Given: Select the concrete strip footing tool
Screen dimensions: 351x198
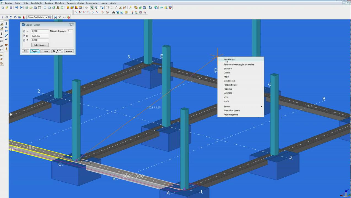Looking at the screenshot, I should point(1,28).
